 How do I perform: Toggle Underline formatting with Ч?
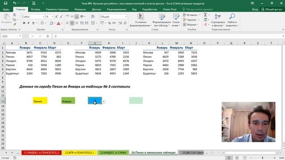tap(33, 23)
